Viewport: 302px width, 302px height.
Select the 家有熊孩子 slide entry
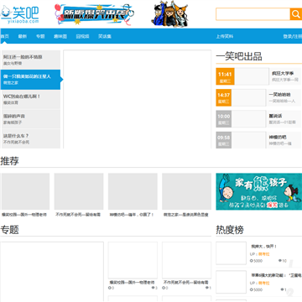click(x=31, y=119)
